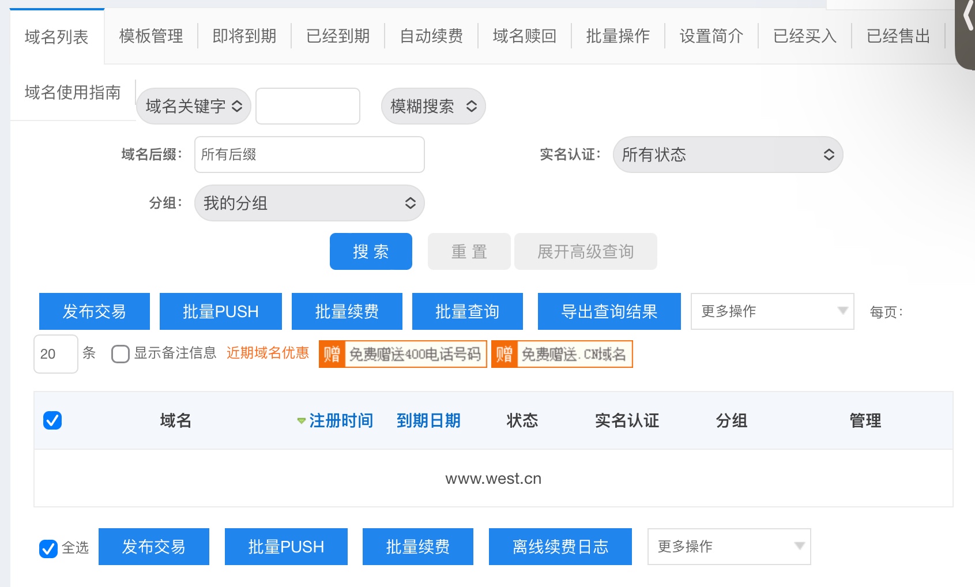Click the free .CN domain gift banner
Image resolution: width=975 pixels, height=587 pixels.
(x=562, y=354)
